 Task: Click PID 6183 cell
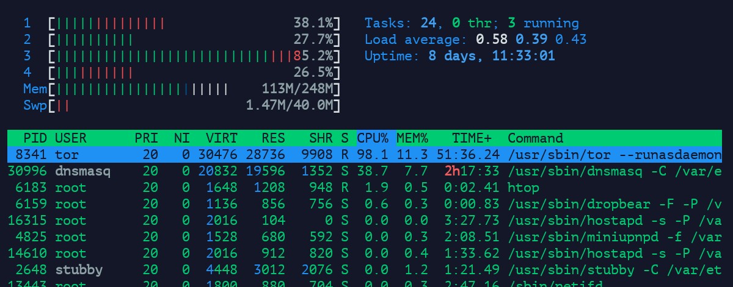(32, 188)
